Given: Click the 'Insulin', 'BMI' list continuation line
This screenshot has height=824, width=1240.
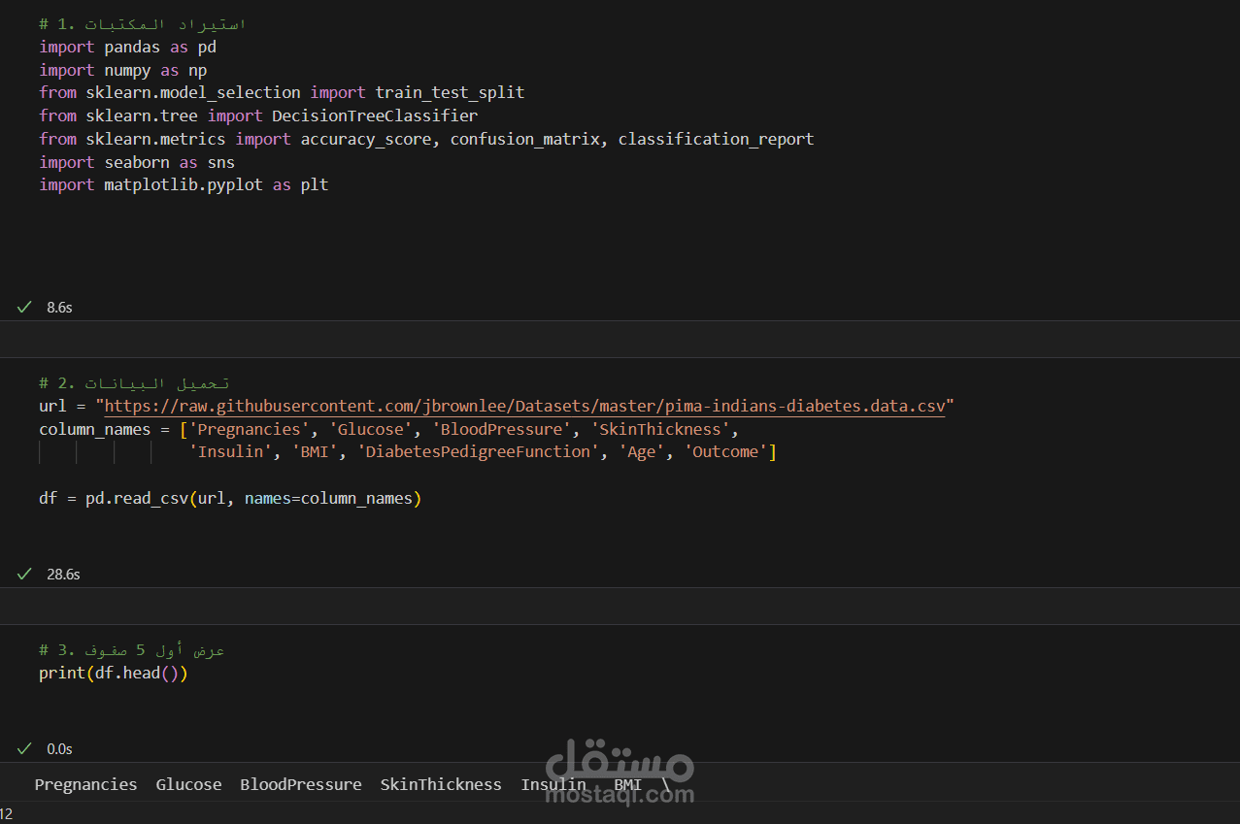Looking at the screenshot, I should click(x=483, y=451).
